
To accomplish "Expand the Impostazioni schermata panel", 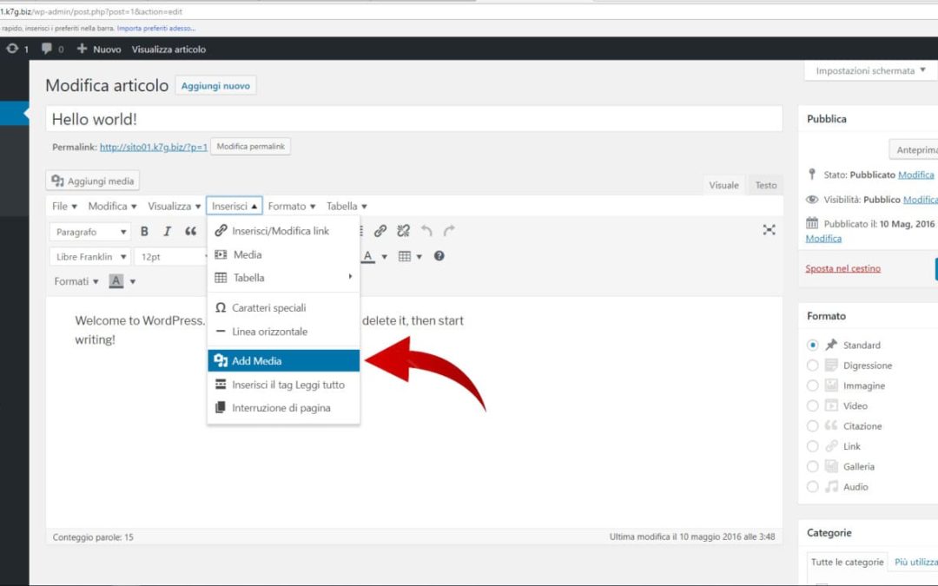I will point(870,71).
